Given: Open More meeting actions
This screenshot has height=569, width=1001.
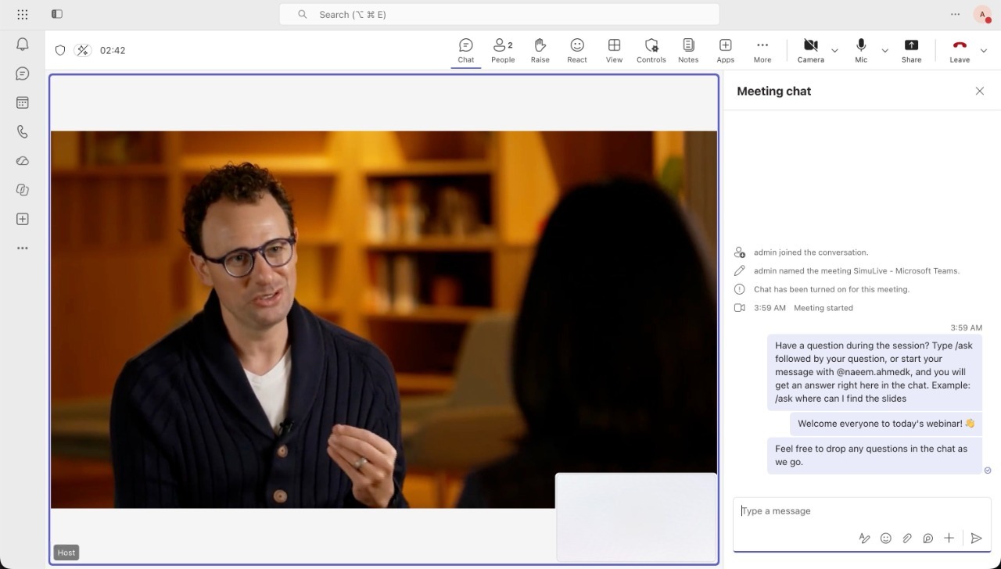Looking at the screenshot, I should (x=762, y=50).
